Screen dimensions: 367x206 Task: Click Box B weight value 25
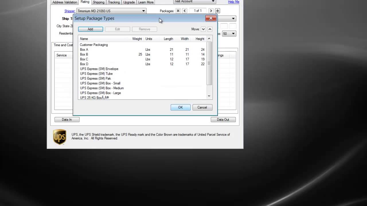click(x=140, y=54)
